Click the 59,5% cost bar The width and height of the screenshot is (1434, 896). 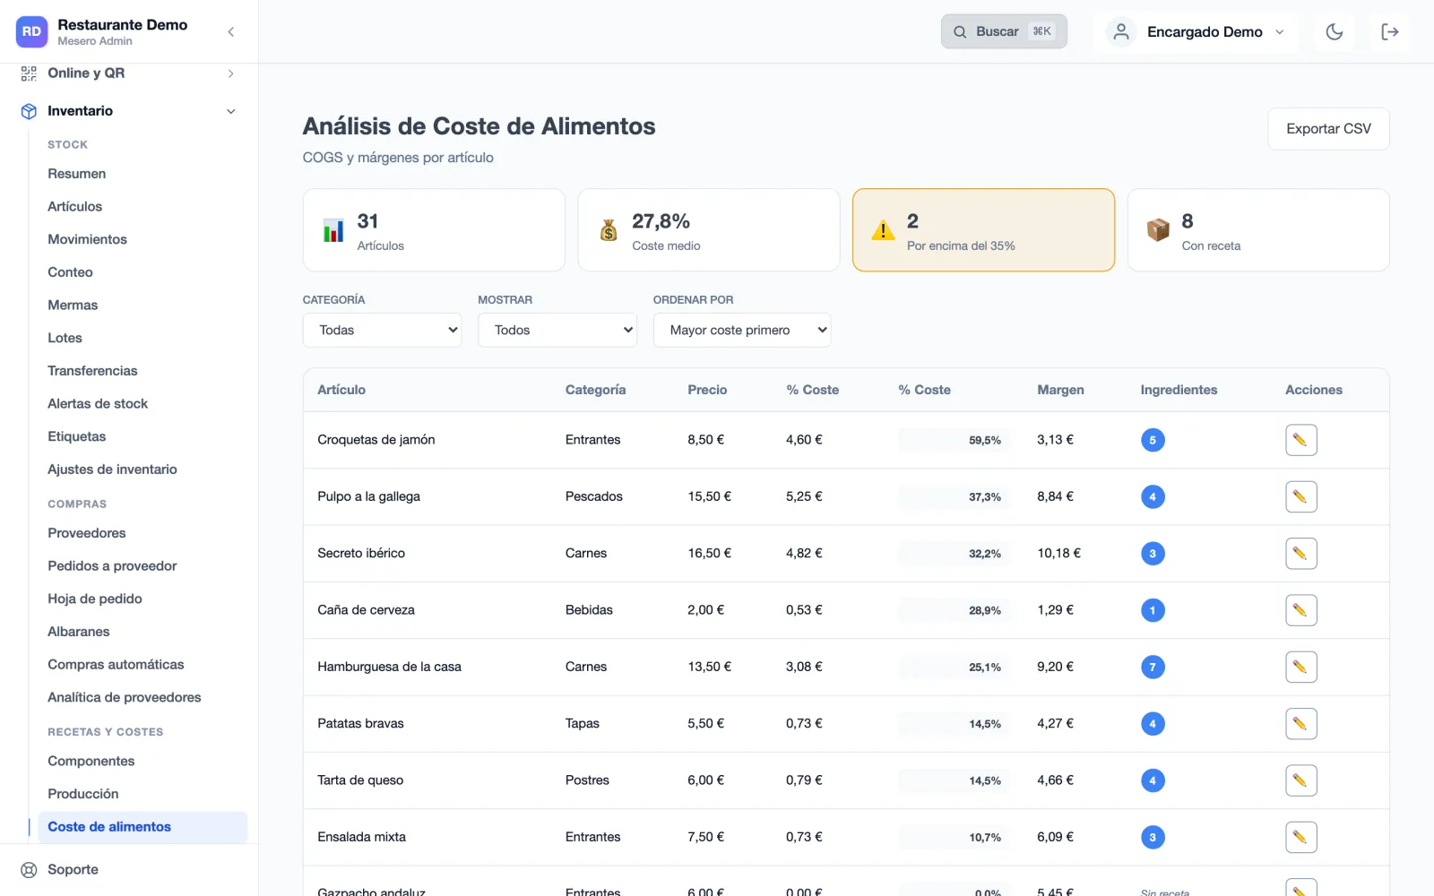(954, 440)
